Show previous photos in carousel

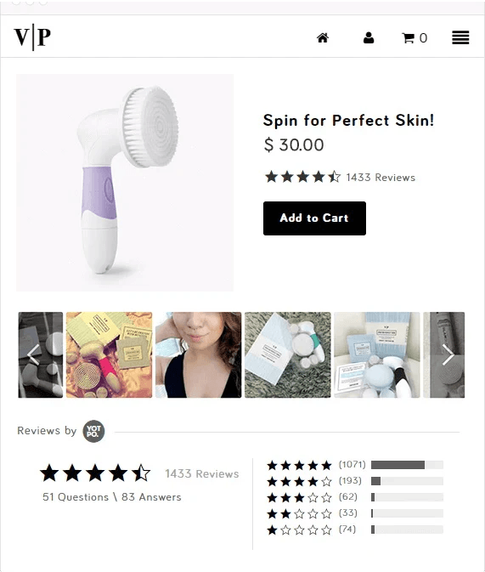[33, 354]
